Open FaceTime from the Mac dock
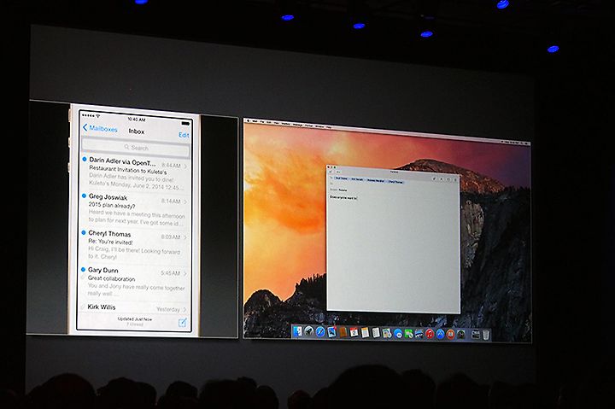 pos(408,334)
